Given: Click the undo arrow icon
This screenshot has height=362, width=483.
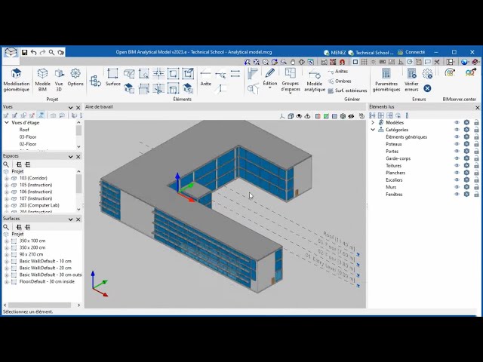Looking at the screenshot, I should pyautogui.click(x=33, y=52).
